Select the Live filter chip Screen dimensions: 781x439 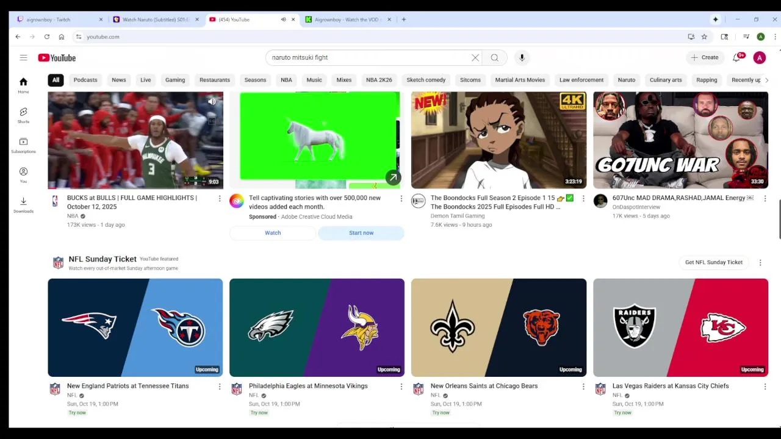146,80
